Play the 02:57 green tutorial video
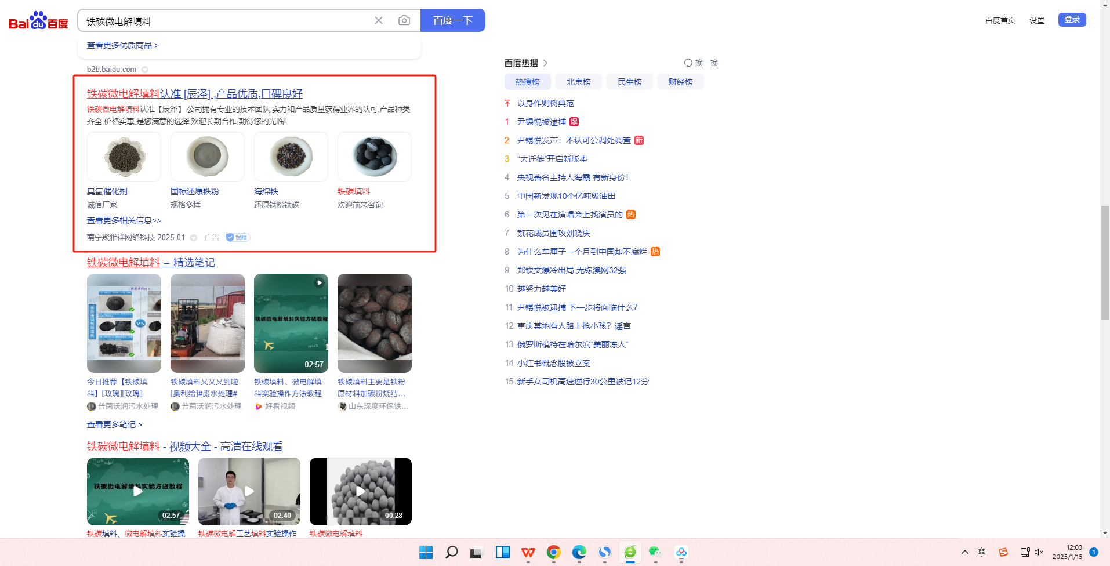The image size is (1110, 566). [138, 491]
